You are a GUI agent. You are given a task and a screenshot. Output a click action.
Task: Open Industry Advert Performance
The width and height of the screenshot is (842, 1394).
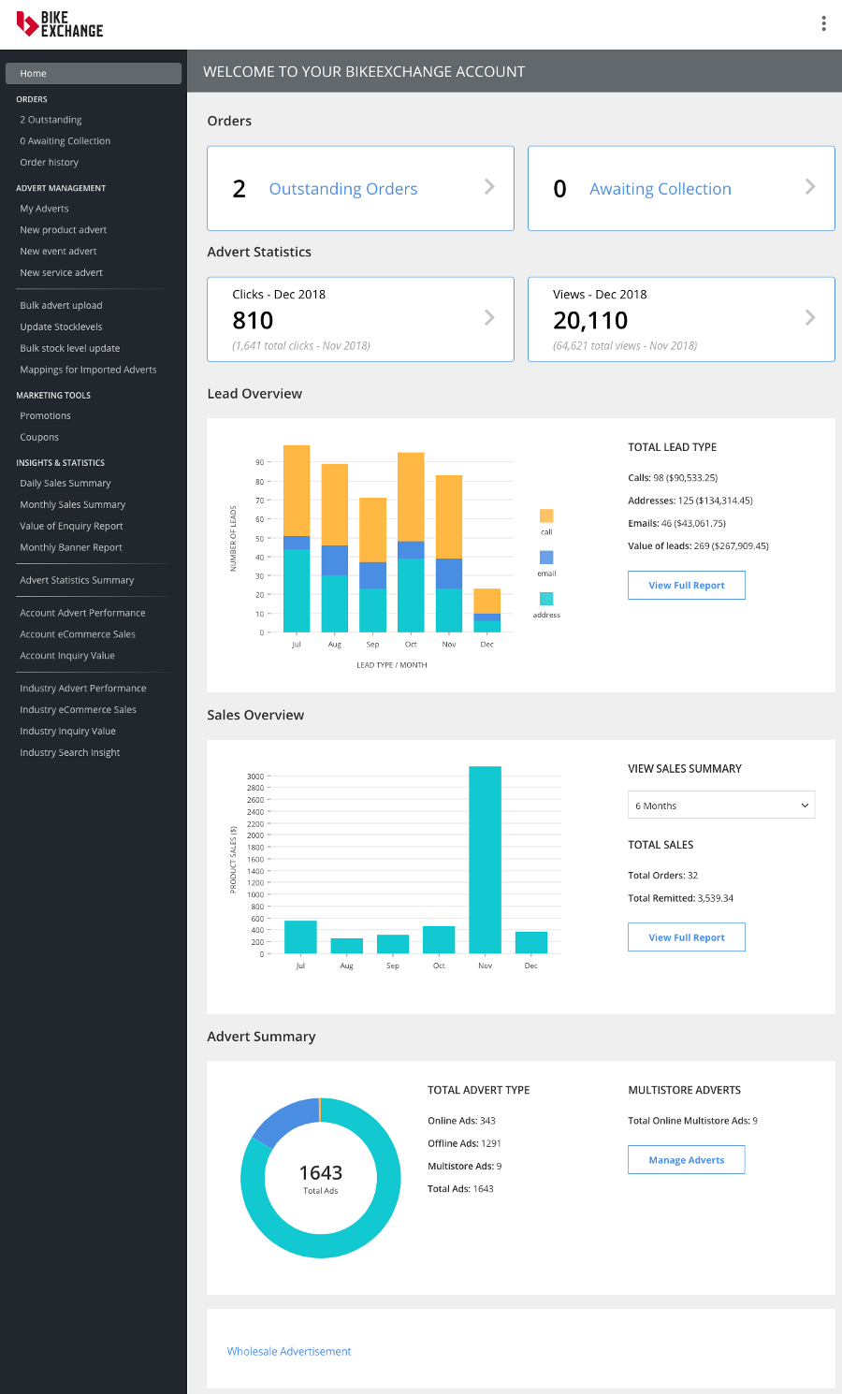pyautogui.click(x=83, y=690)
